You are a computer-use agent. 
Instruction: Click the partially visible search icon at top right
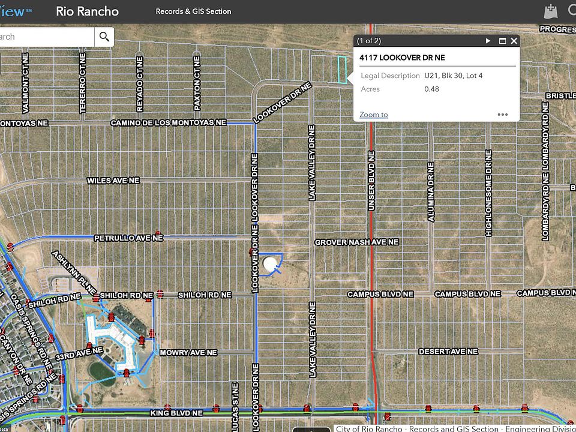pos(571,11)
